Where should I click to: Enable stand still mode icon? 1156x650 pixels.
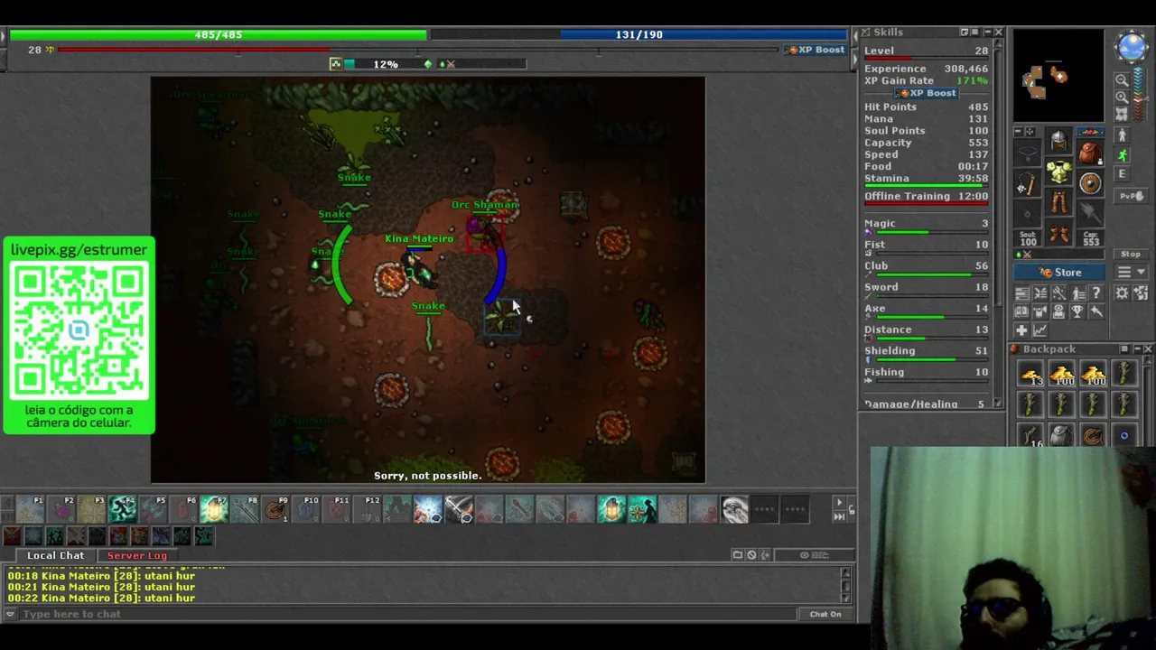[1123, 135]
